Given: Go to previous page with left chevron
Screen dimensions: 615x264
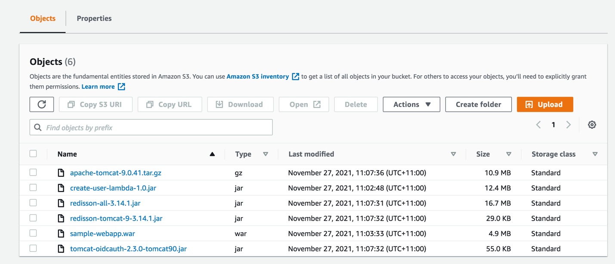Looking at the screenshot, I should click(538, 125).
